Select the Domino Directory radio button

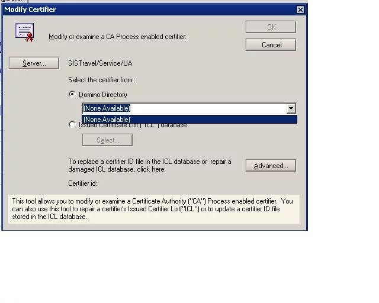[72, 94]
